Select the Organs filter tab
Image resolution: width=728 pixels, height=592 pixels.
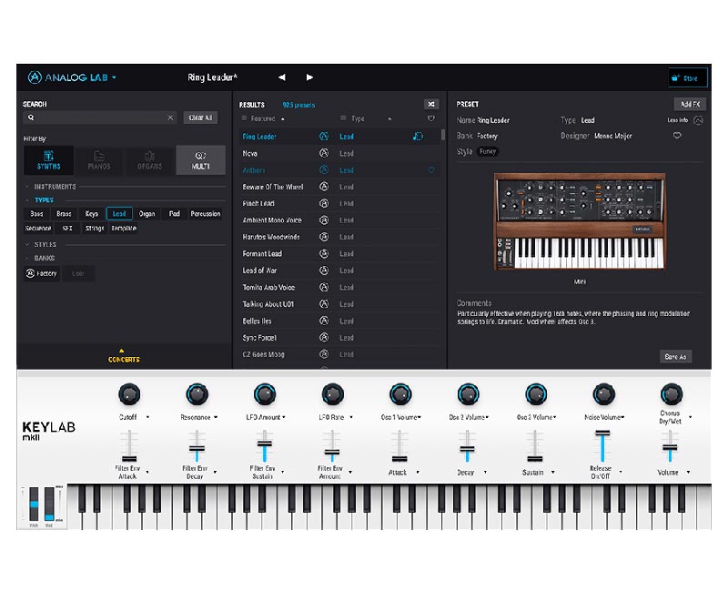(149, 160)
